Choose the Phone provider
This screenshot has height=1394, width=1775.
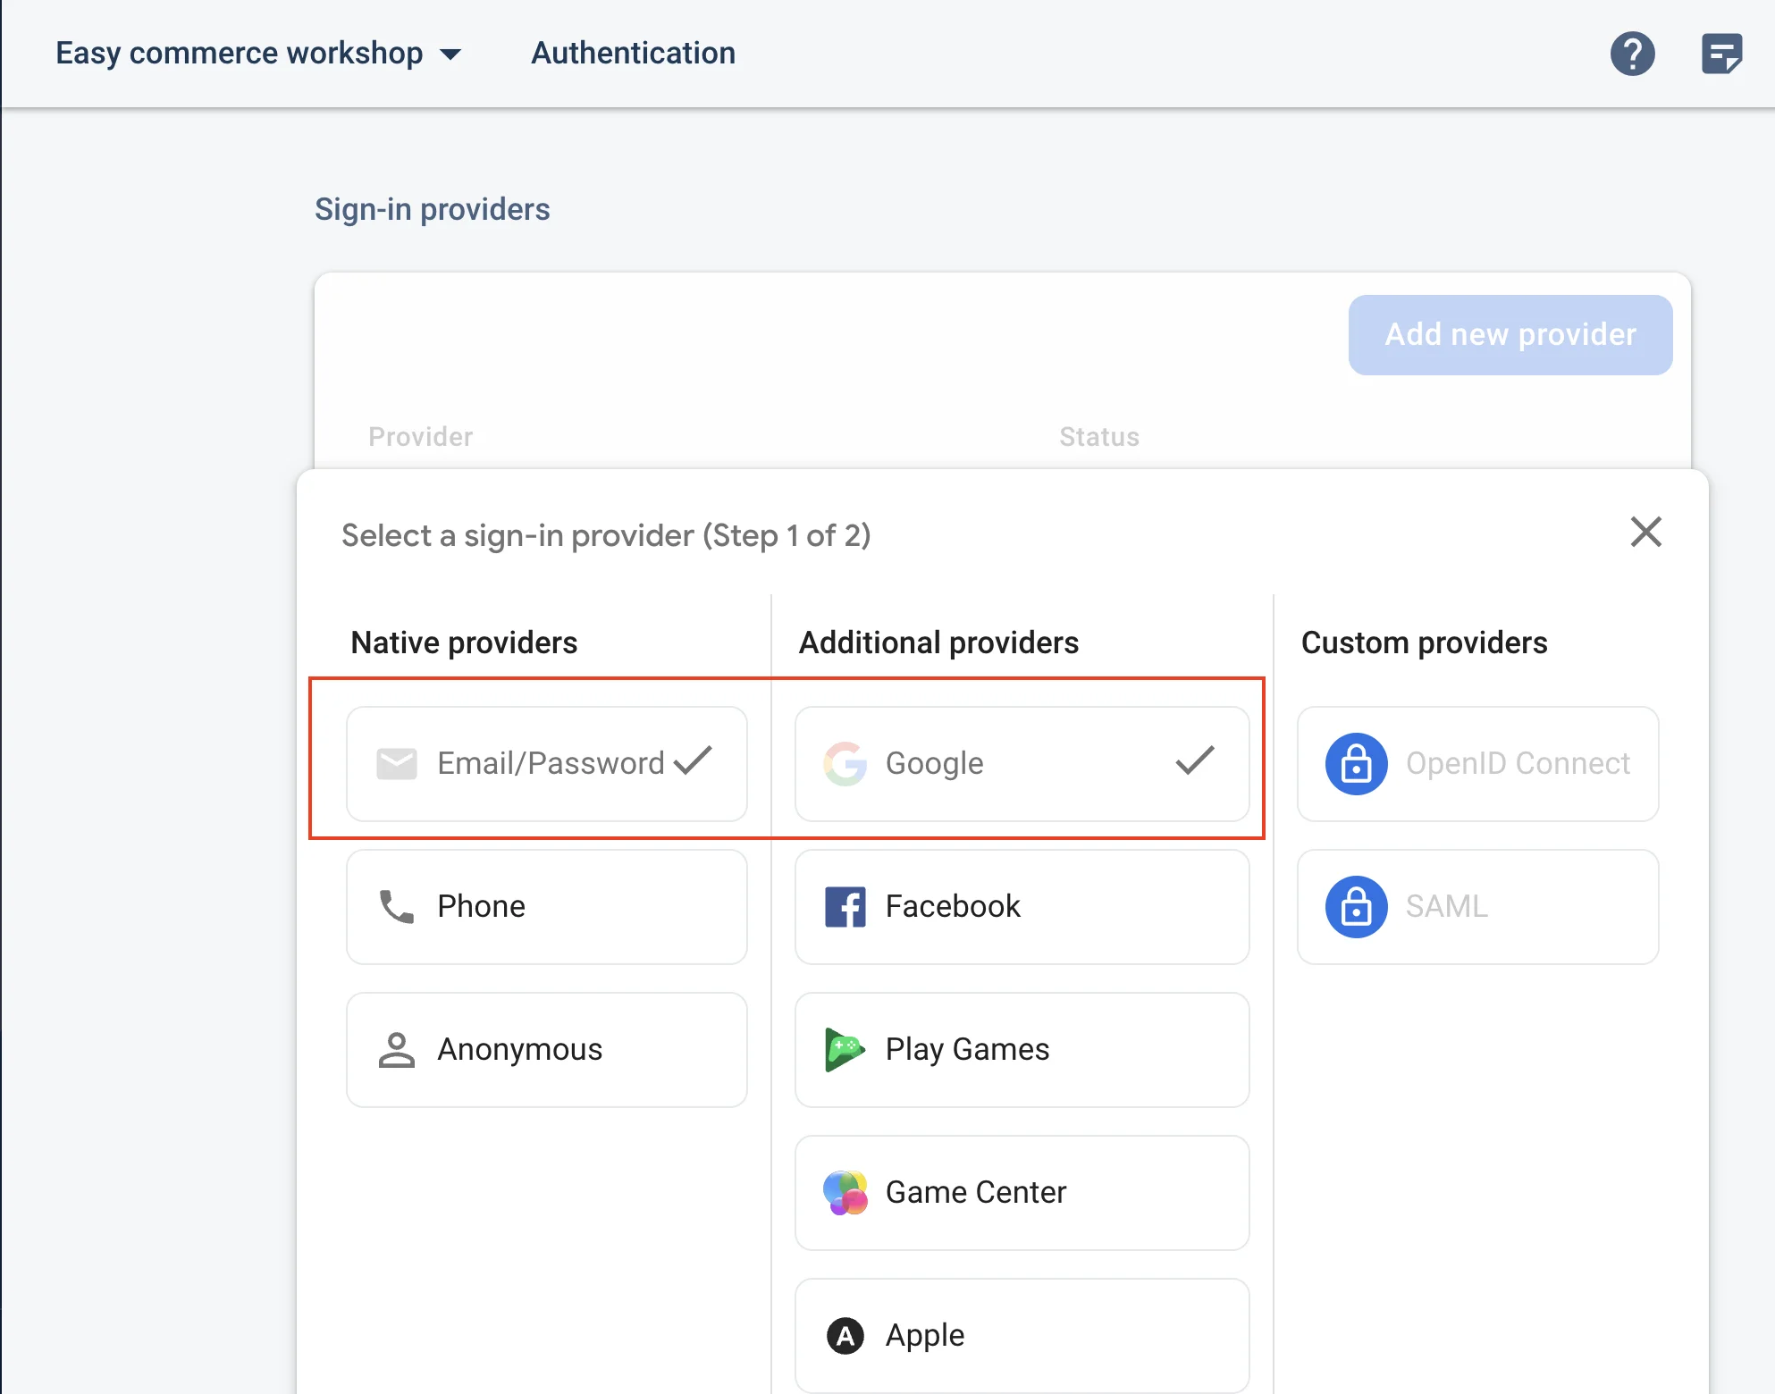(547, 907)
